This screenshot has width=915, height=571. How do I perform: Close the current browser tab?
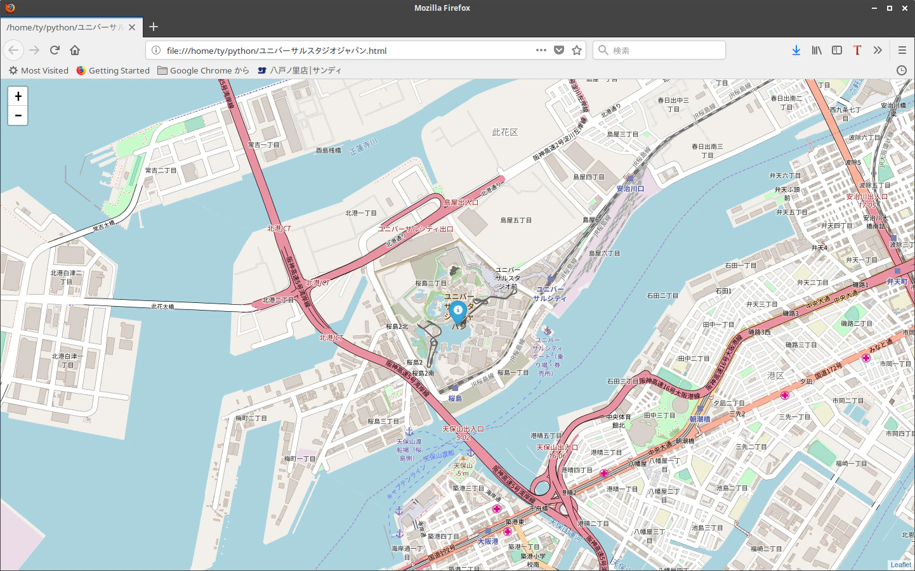coord(132,27)
